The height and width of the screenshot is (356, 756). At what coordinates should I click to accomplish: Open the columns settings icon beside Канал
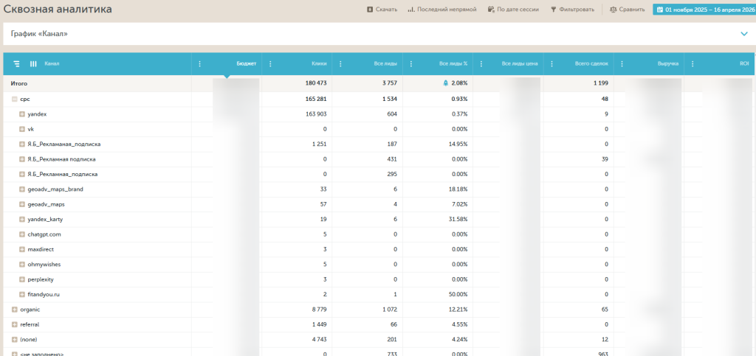click(x=32, y=64)
